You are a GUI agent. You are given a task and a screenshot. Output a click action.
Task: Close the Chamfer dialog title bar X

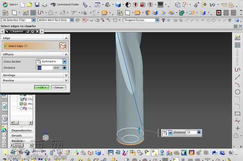[37, 32]
